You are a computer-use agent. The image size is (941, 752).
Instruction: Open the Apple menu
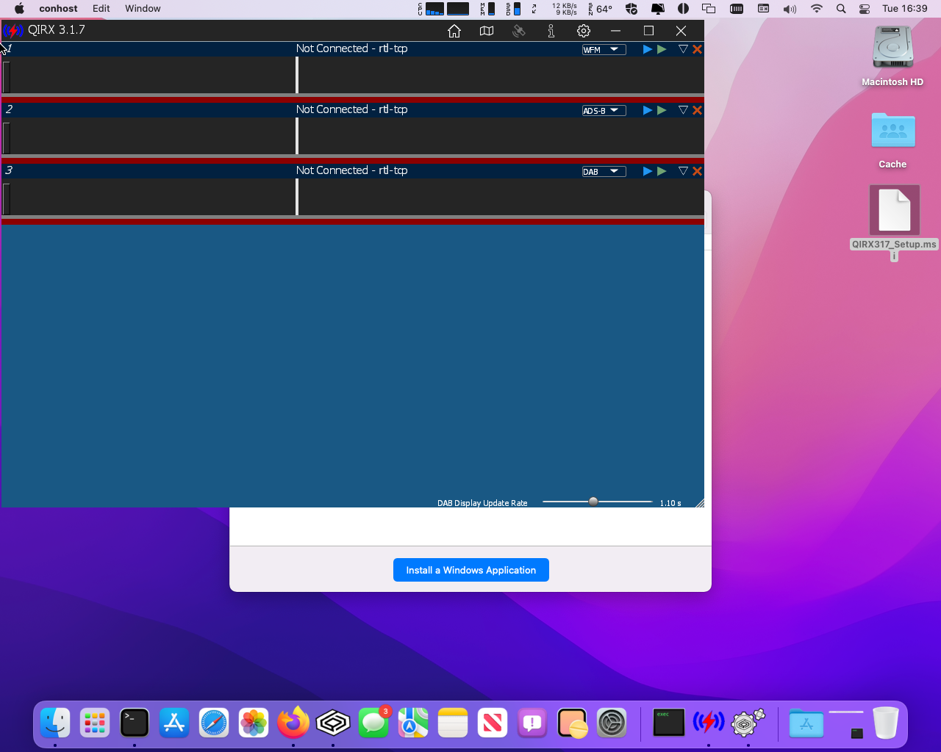click(19, 9)
